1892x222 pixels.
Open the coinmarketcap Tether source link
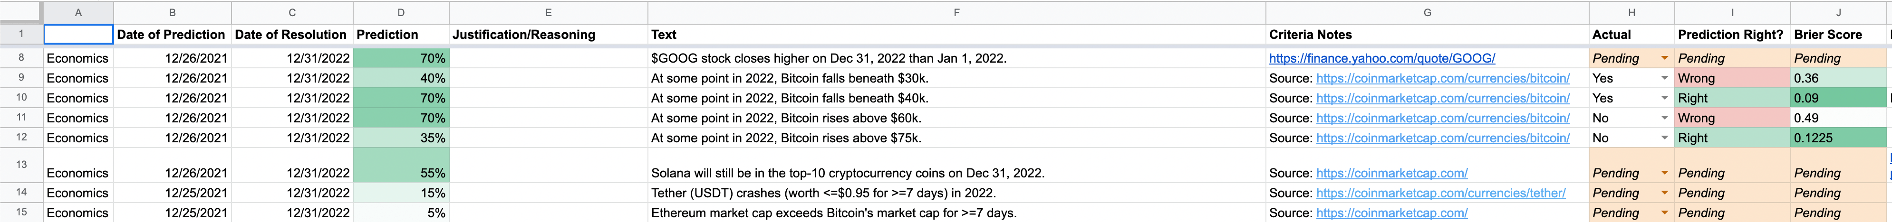point(1440,194)
